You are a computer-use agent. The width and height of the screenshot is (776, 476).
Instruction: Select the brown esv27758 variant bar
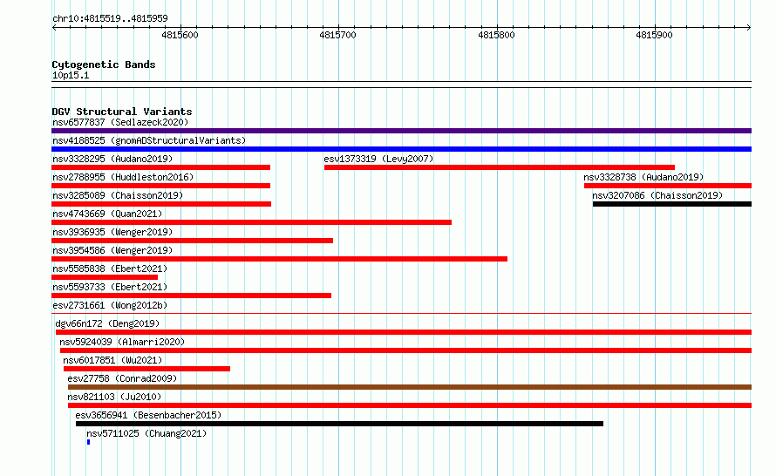410,387
